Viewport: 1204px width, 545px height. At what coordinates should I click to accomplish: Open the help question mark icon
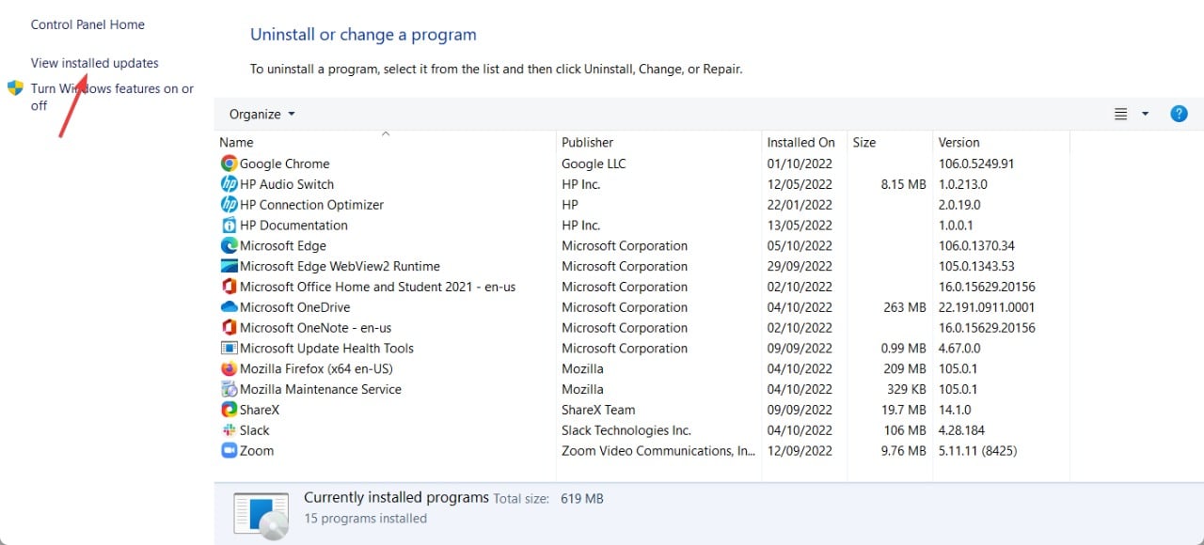coord(1179,114)
